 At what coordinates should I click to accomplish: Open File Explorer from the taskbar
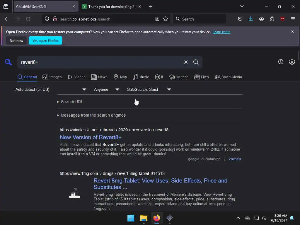click(x=144, y=218)
